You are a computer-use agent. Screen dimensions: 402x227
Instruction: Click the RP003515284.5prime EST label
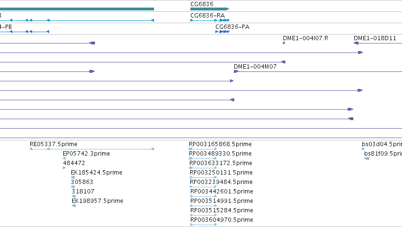click(222, 210)
